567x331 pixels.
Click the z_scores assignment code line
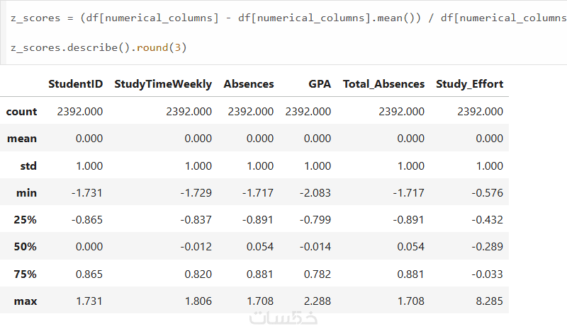(283, 17)
